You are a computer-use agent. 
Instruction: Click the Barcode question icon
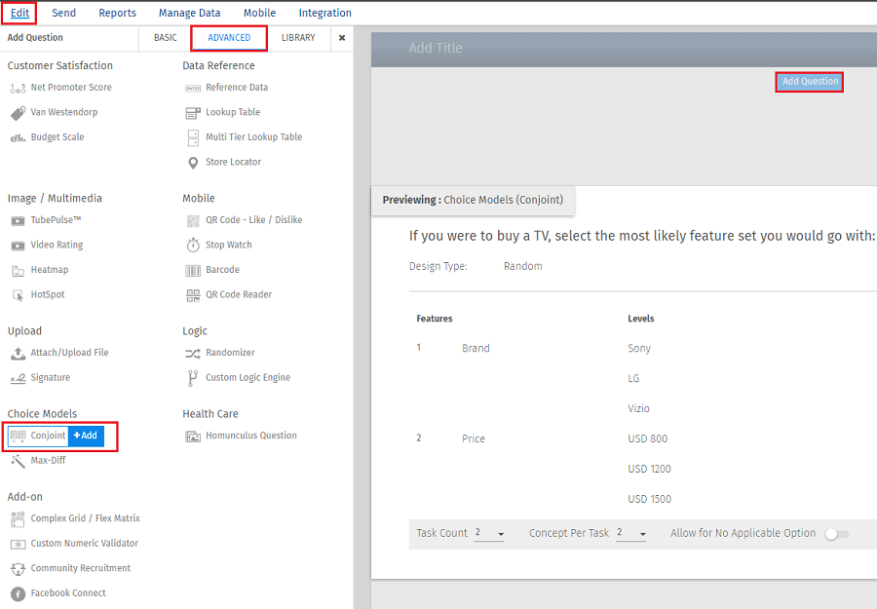pos(193,270)
